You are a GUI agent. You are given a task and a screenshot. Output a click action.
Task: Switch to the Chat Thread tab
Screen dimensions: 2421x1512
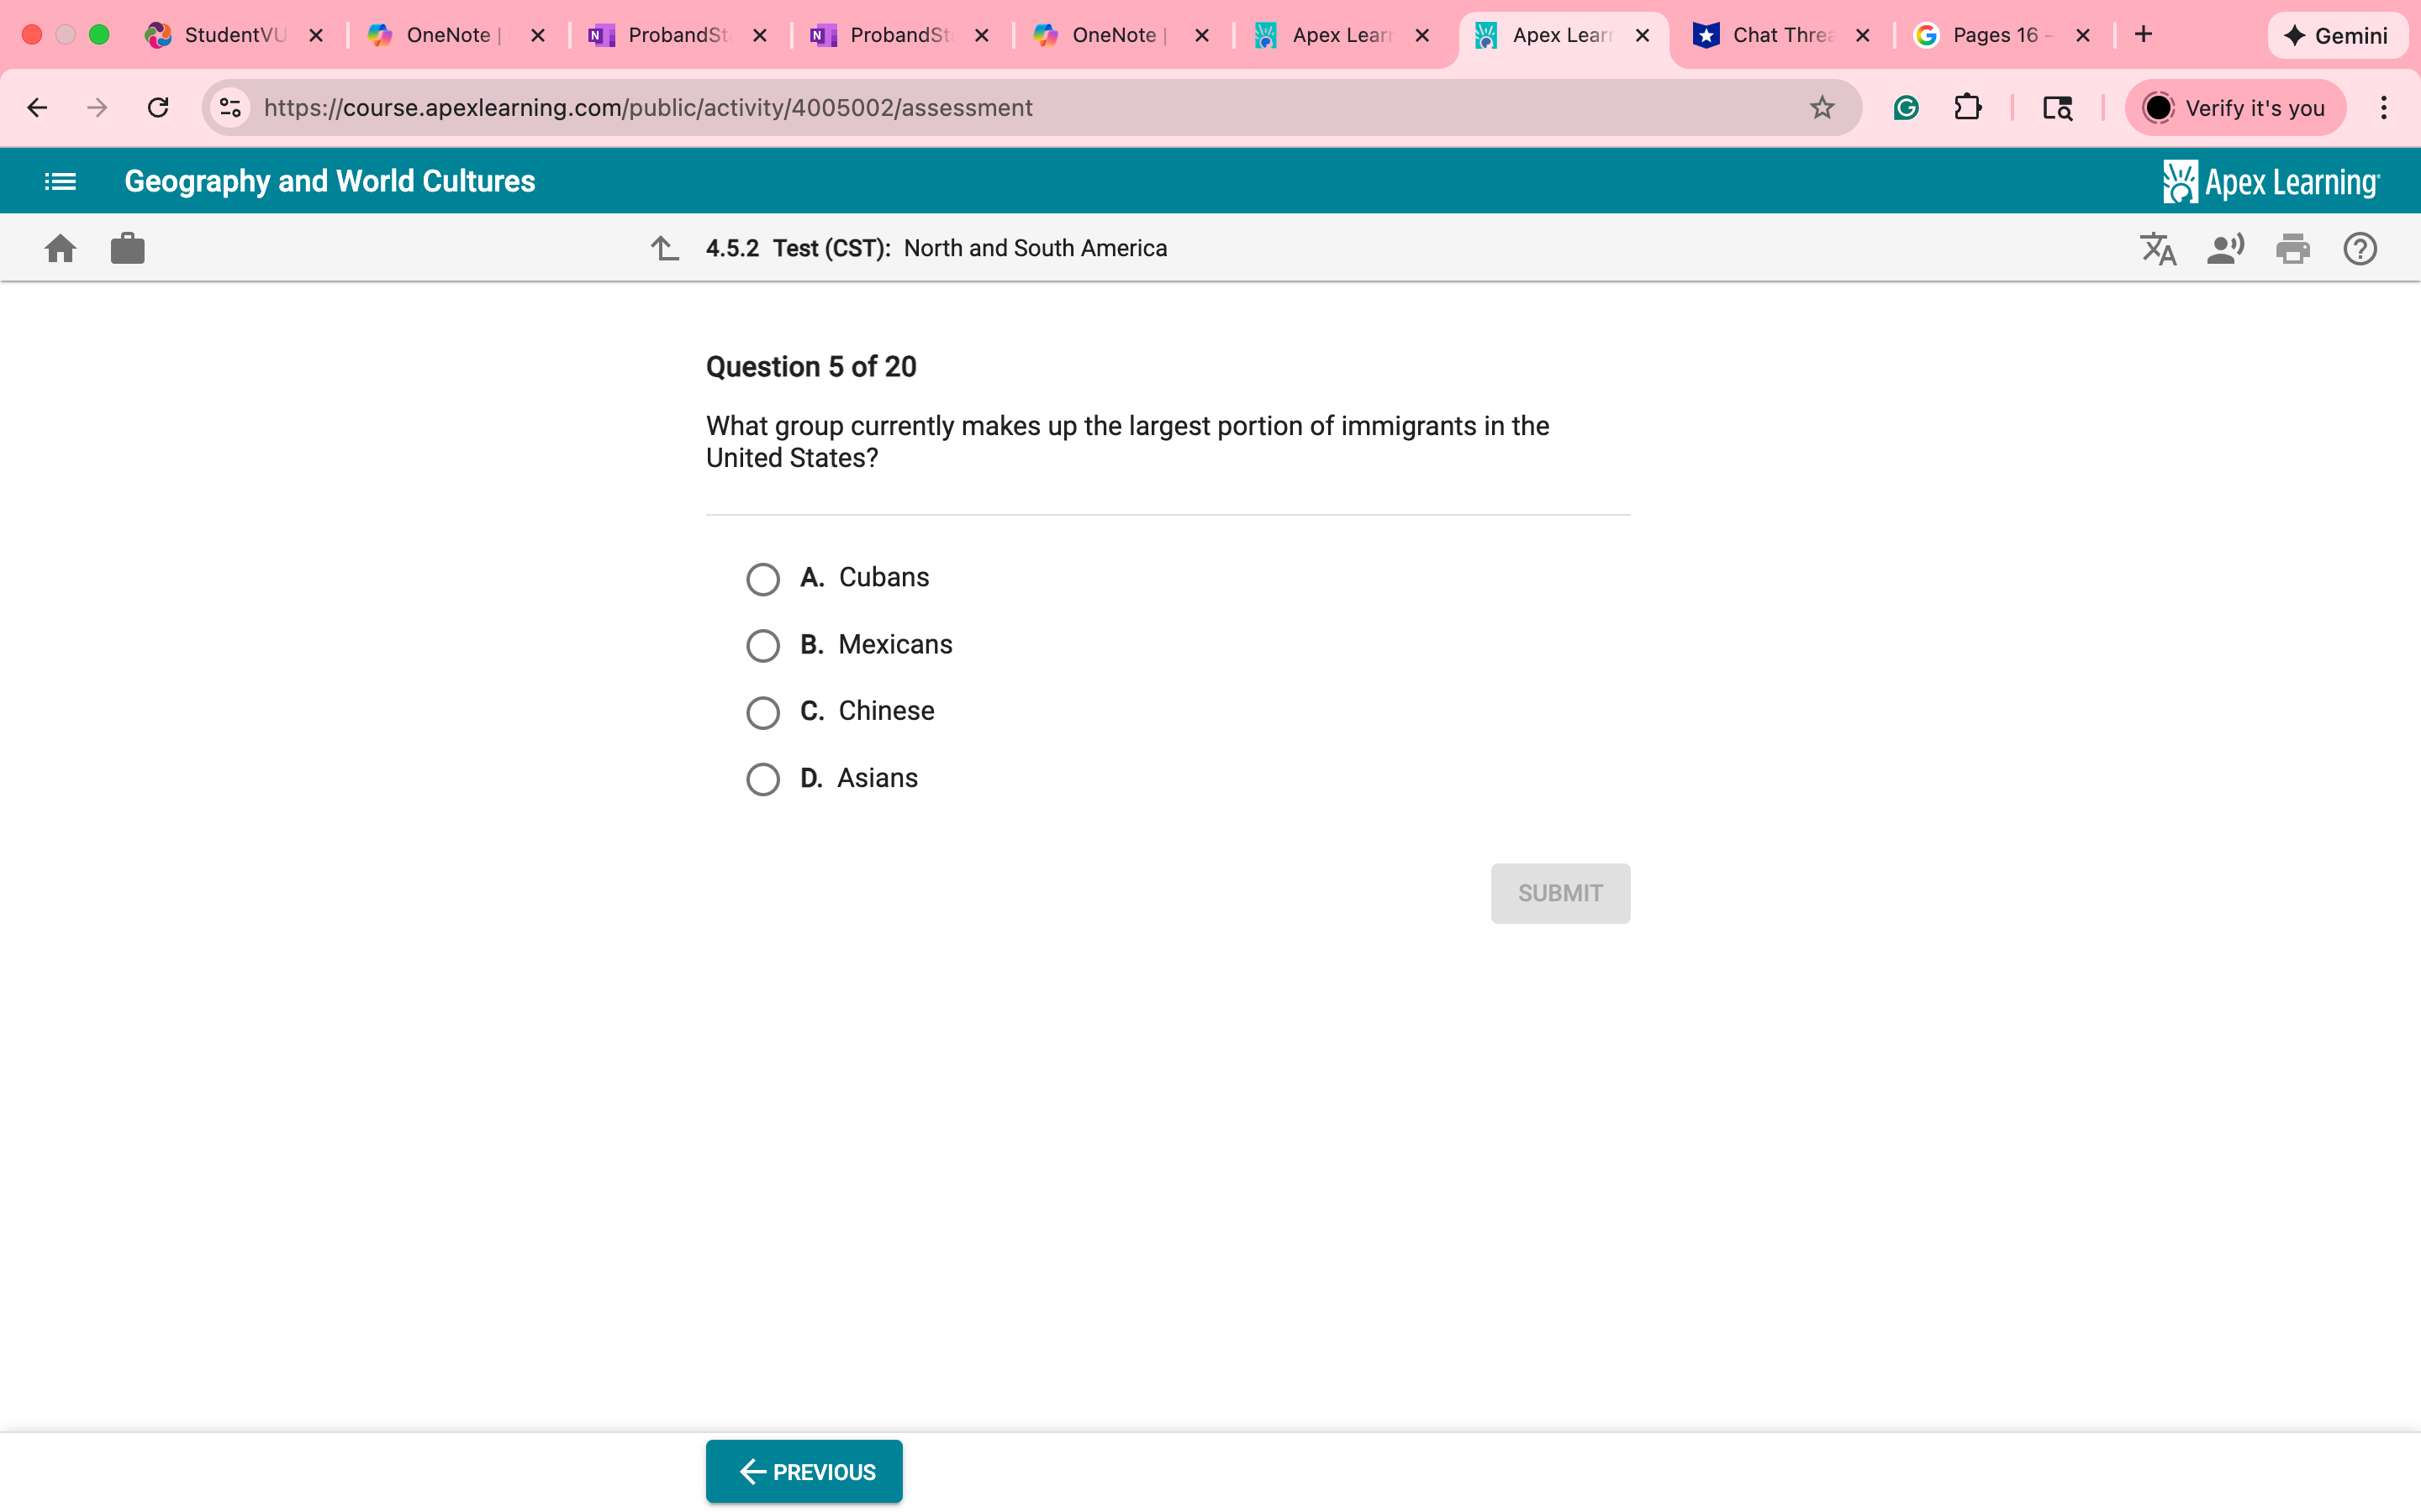[1780, 35]
